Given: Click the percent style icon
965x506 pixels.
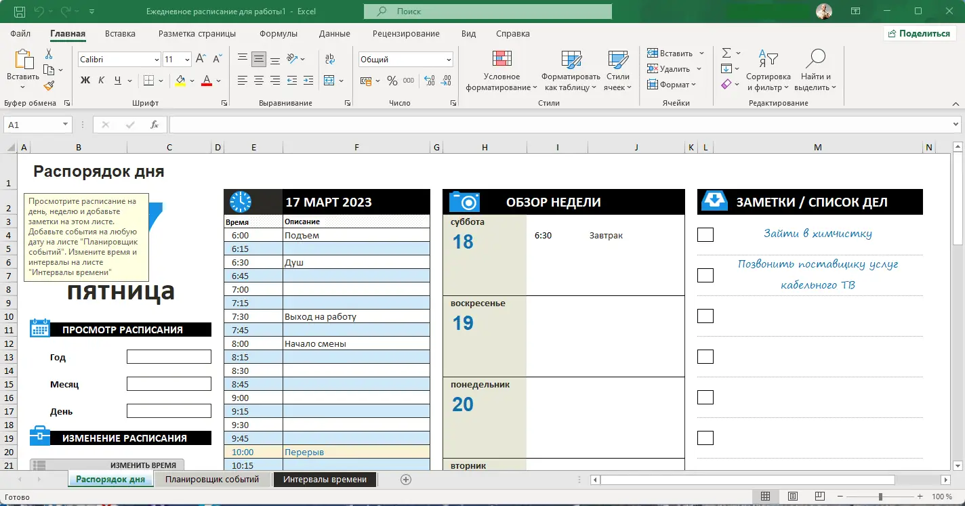Looking at the screenshot, I should click(x=392, y=81).
